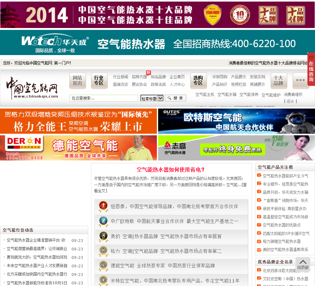The width and height of the screenshot is (315, 286).
Task: Open 产品展示 link
Action: 239,77
